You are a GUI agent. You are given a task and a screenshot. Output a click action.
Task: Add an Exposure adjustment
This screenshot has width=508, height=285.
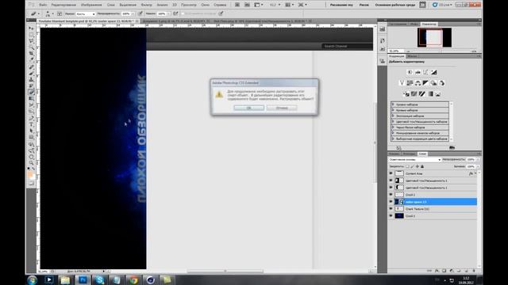[434, 72]
